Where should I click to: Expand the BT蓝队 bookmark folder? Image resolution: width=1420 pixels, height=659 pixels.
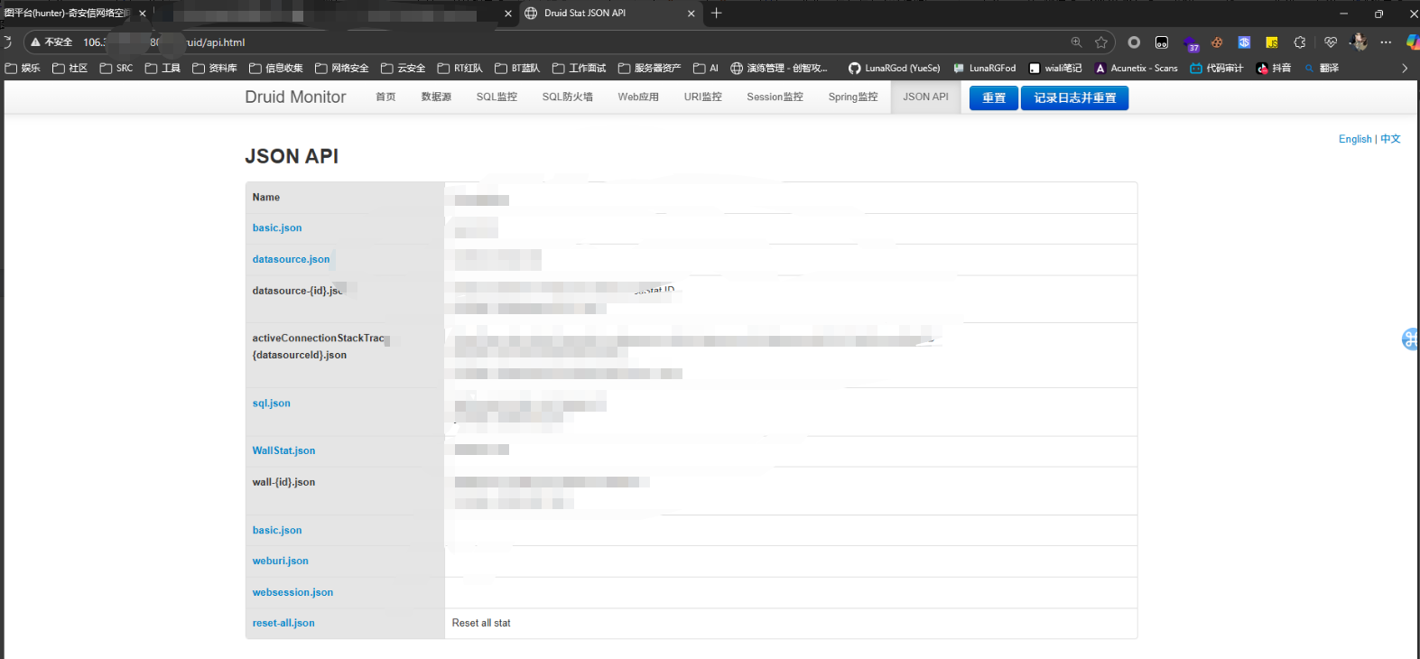[517, 69]
